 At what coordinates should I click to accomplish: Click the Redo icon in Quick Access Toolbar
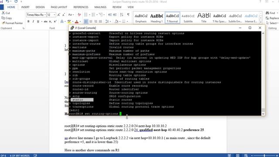point(16,1)
